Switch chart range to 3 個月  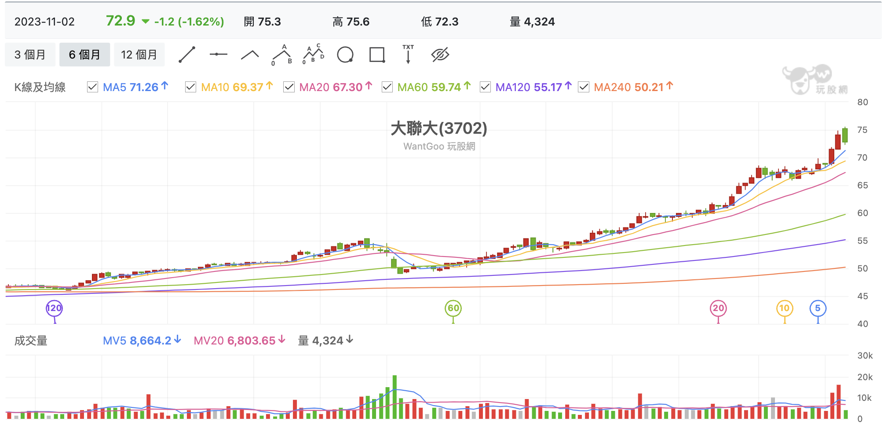pos(30,55)
